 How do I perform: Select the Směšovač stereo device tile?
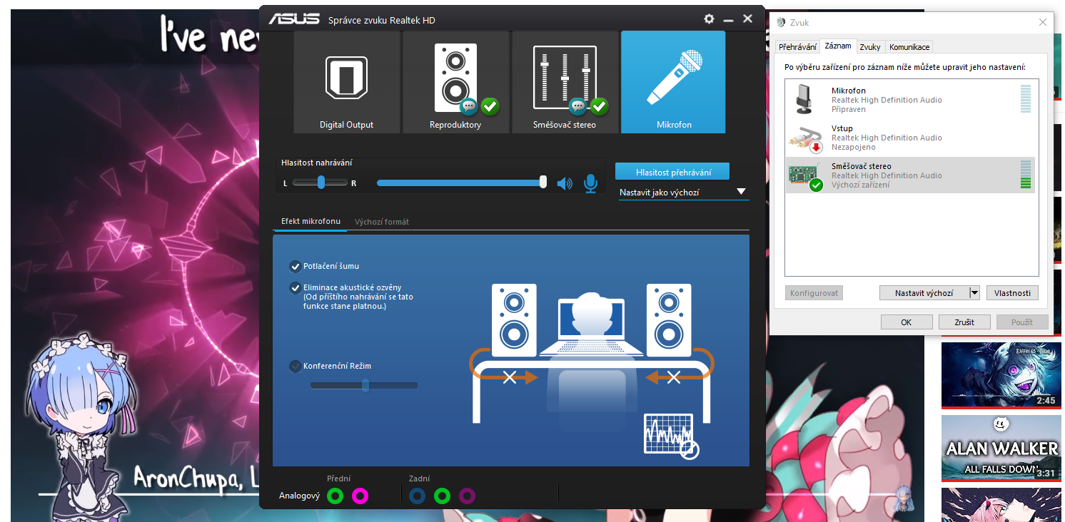[x=565, y=82]
